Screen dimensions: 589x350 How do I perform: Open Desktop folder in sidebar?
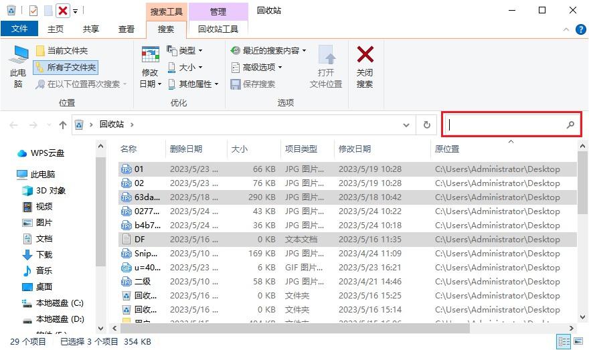tap(37, 287)
